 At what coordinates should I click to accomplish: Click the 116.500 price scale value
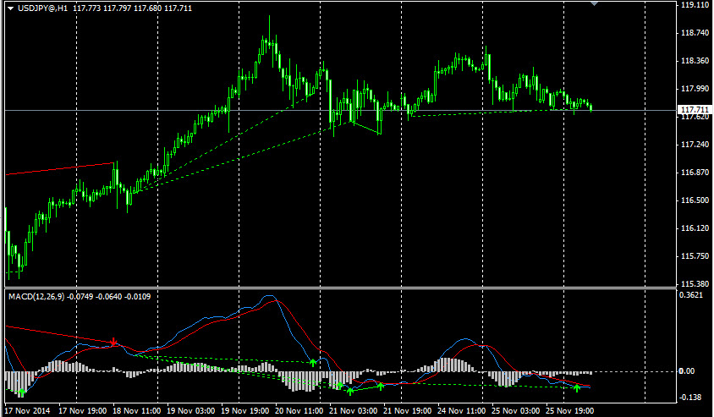tap(694, 200)
